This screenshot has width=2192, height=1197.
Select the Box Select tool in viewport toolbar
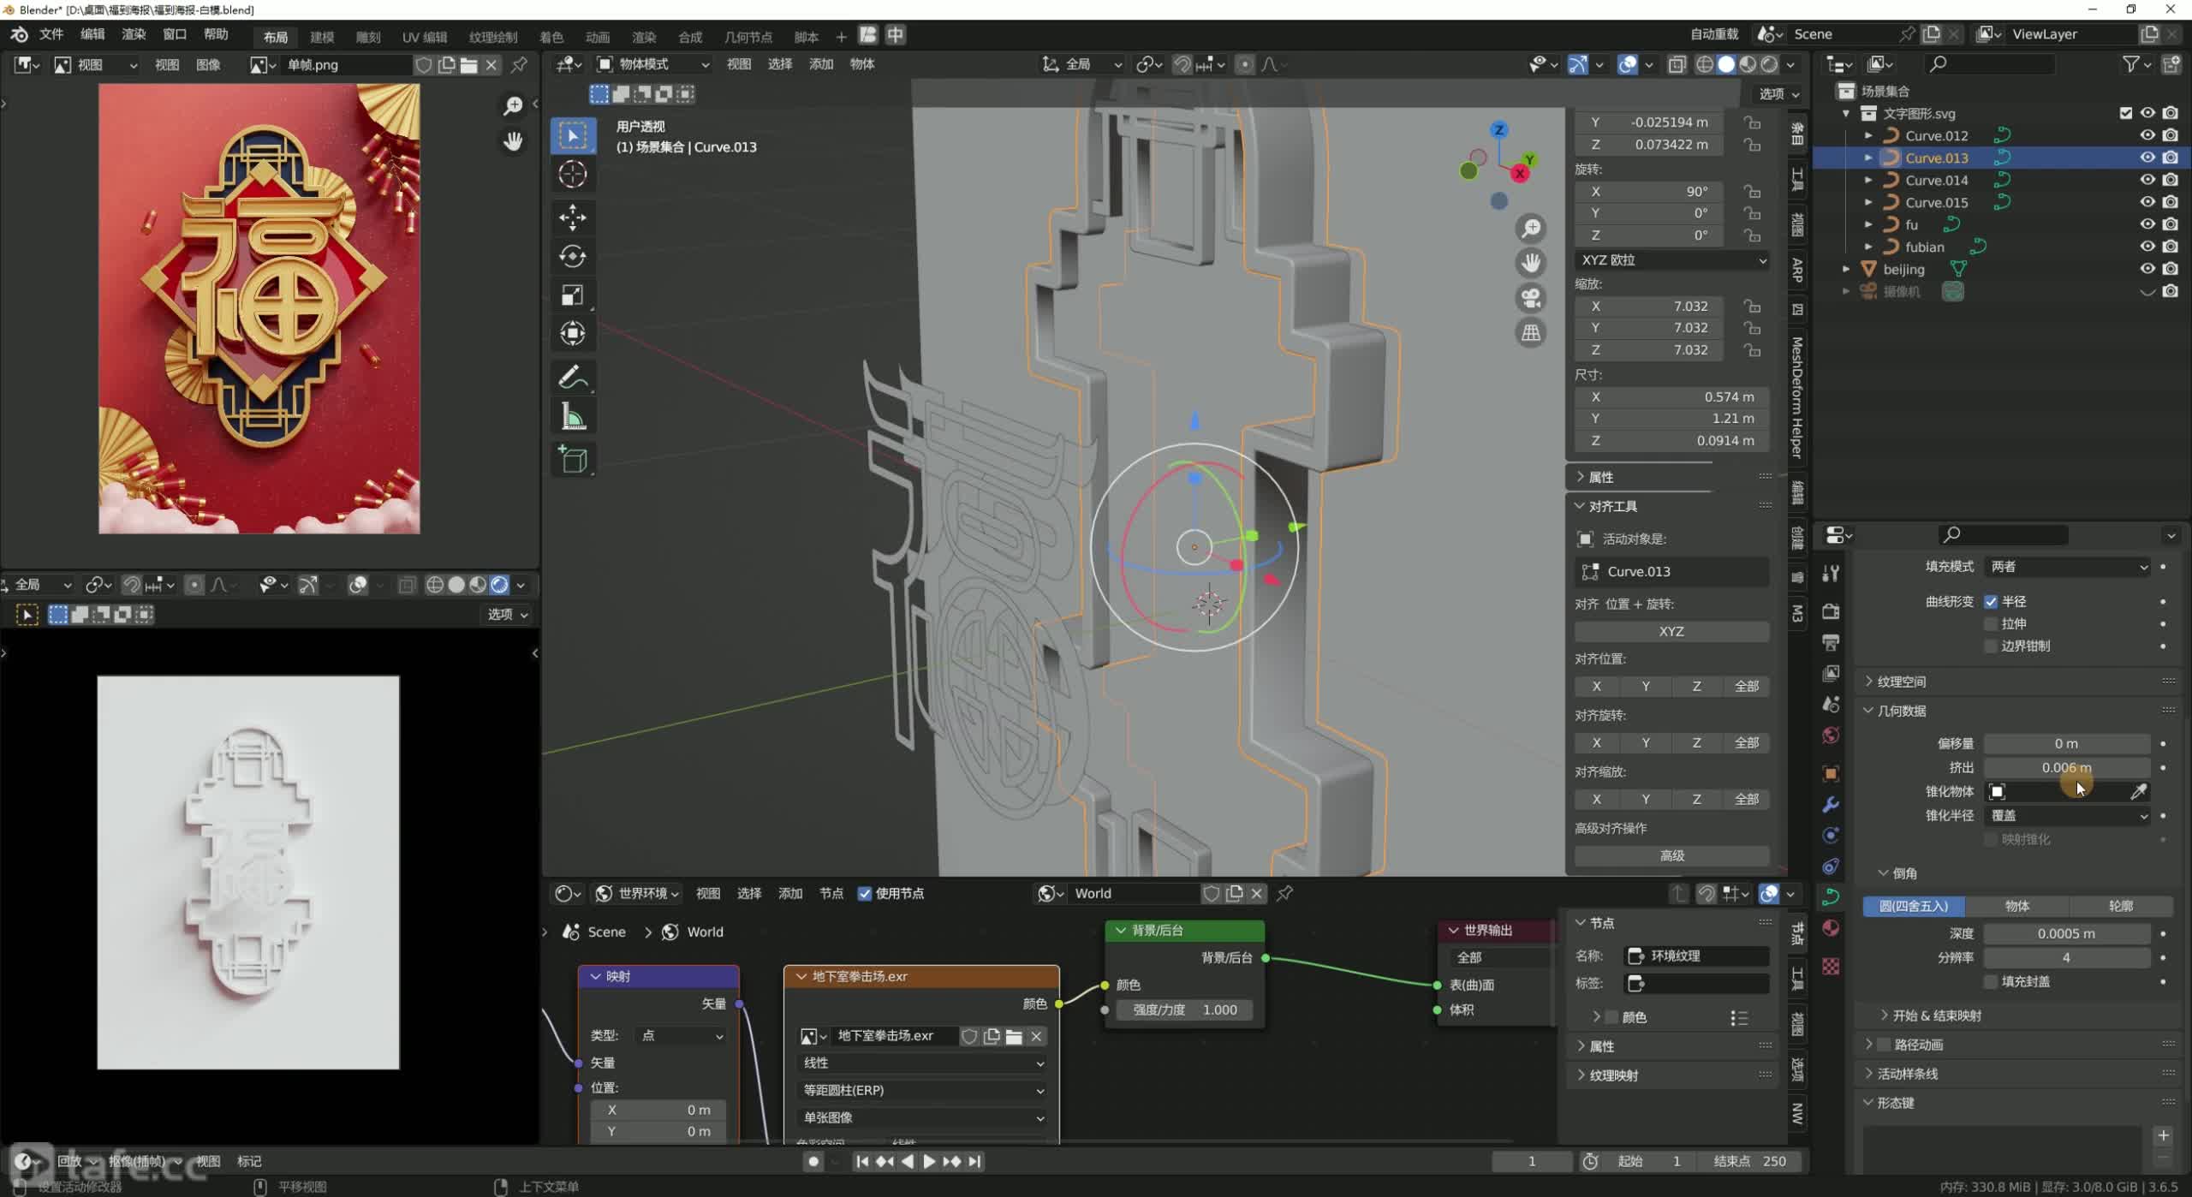573,136
